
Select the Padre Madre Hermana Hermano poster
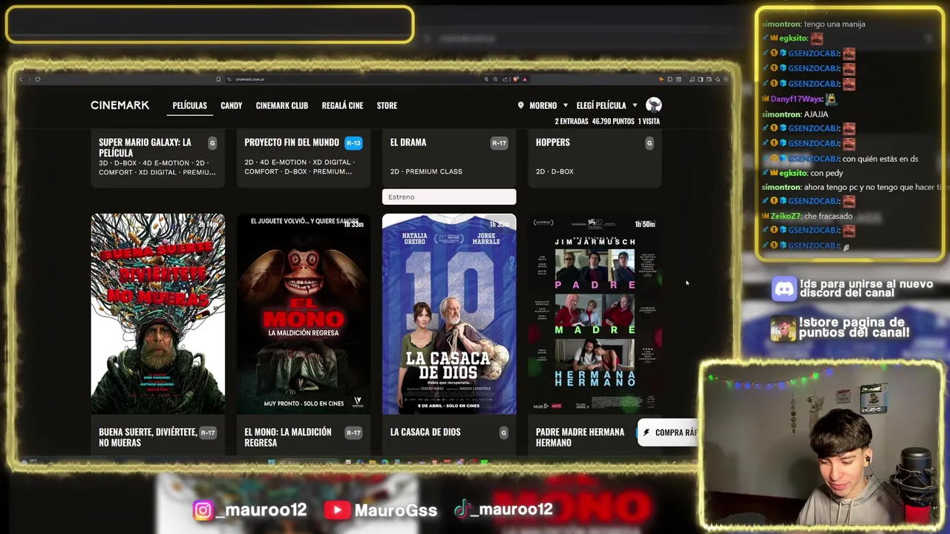click(594, 314)
